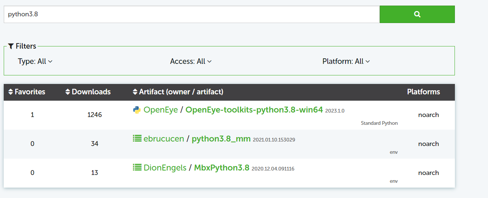488x198 pixels.
Task: Open the Platform: All dropdown
Action: (x=346, y=61)
